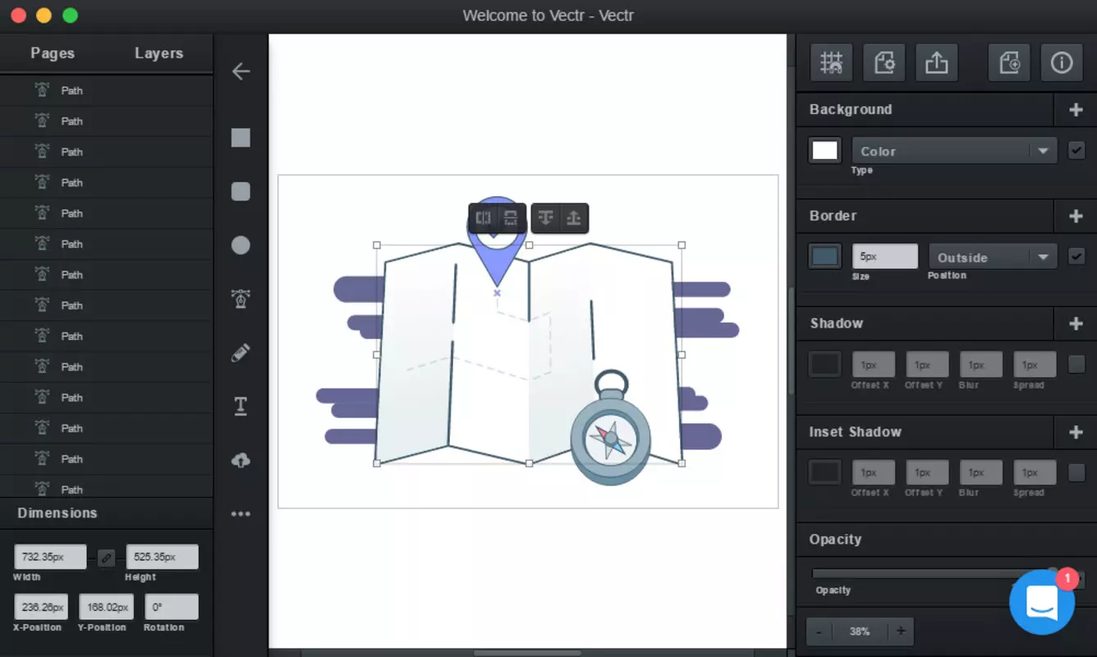Enable the Inset Shadow checkbox
Viewport: 1097px width, 657px height.
[1076, 472]
